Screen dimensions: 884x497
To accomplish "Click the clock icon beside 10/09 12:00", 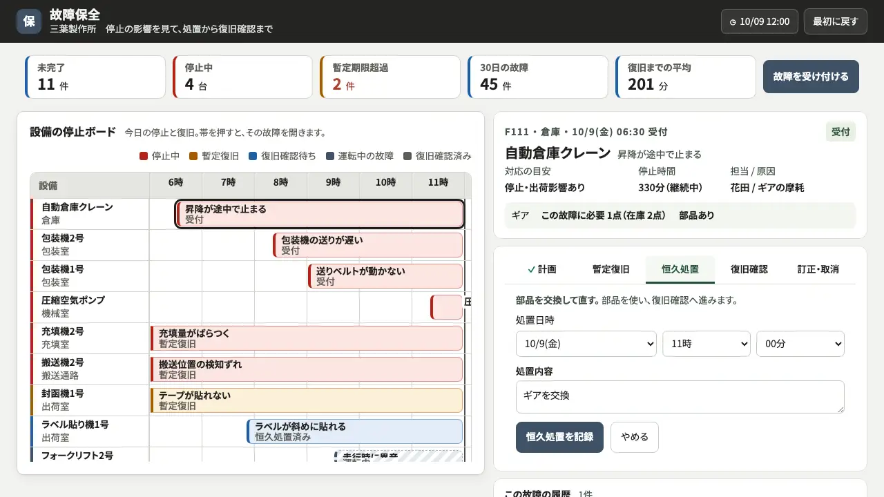I will pos(733,22).
